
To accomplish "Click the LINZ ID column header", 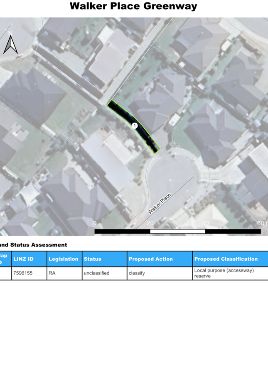I will [x=29, y=259].
